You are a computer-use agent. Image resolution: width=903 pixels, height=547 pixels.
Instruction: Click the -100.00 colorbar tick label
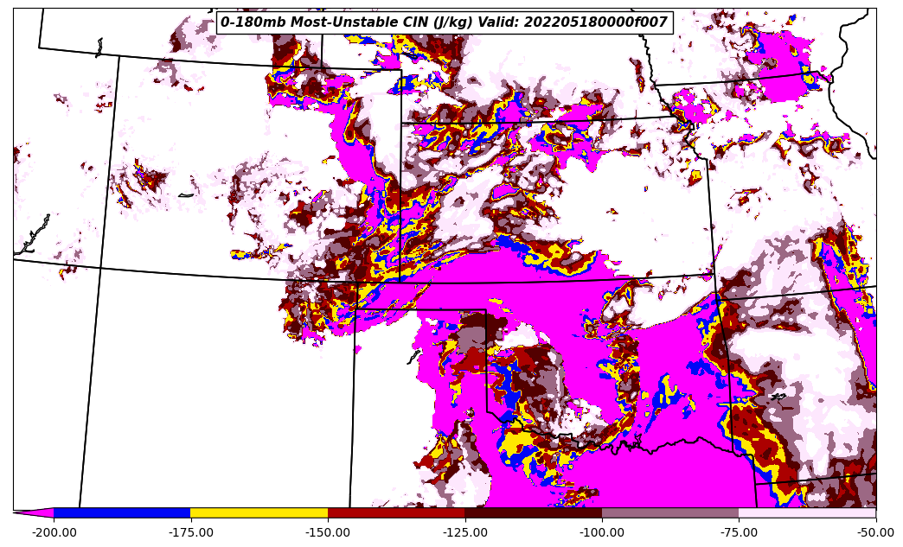[x=602, y=532]
